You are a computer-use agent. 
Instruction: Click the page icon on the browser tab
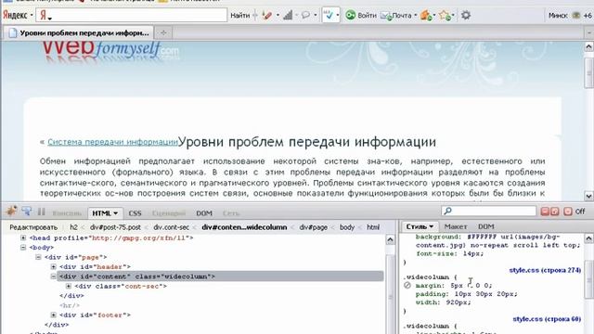pos(13,33)
